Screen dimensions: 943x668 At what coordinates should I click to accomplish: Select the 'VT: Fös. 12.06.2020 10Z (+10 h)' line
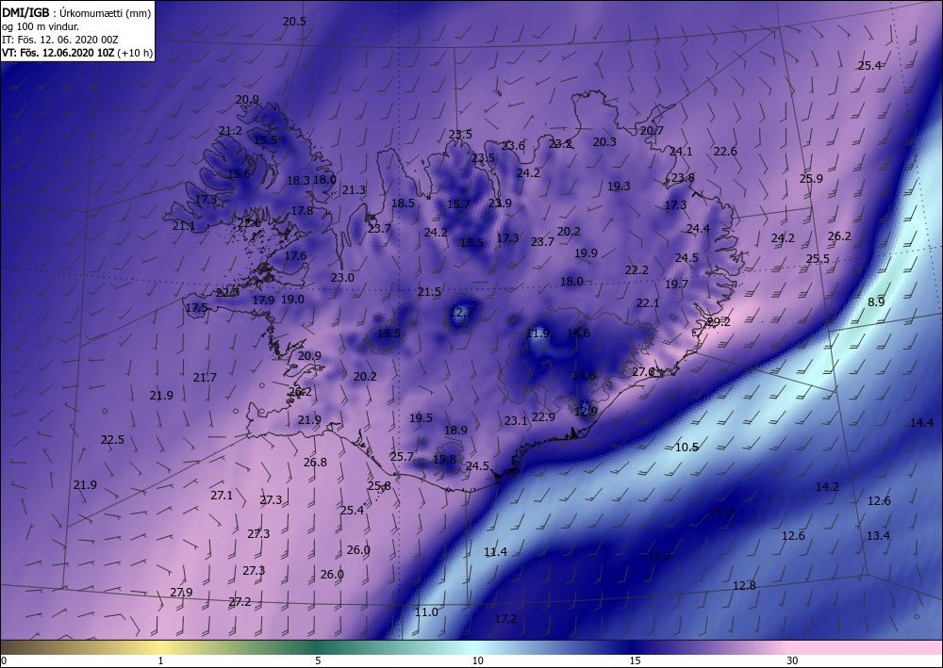coord(77,53)
